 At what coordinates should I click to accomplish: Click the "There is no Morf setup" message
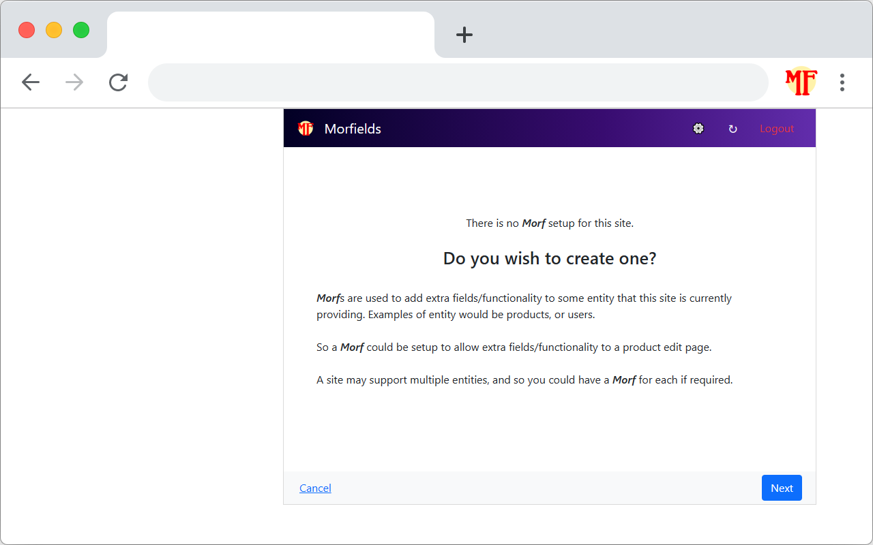[550, 223]
